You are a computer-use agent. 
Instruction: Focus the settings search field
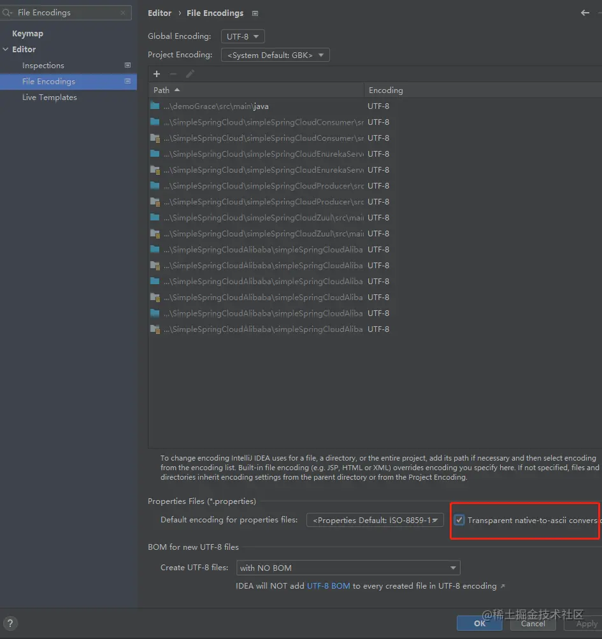click(x=66, y=13)
